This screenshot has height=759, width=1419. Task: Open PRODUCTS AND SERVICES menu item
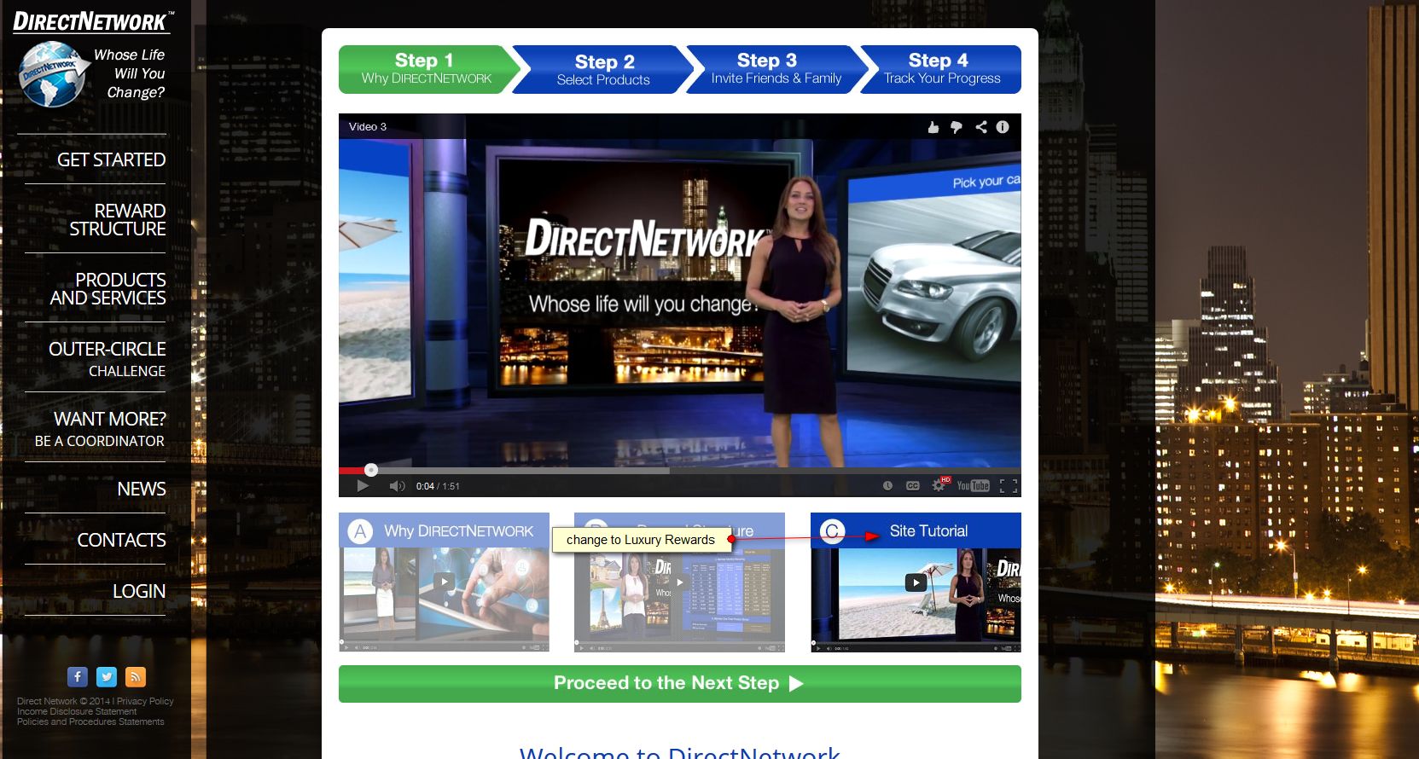point(108,289)
